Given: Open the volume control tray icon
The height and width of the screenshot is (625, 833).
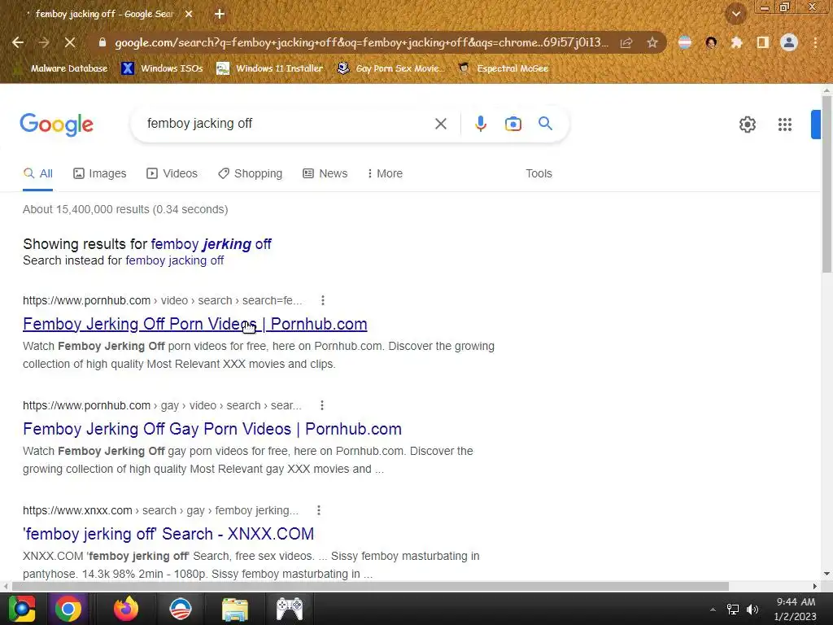Looking at the screenshot, I should [752, 610].
